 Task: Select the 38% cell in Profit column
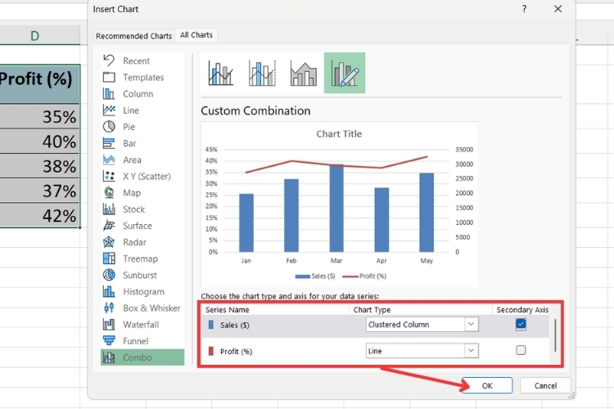pos(39,166)
